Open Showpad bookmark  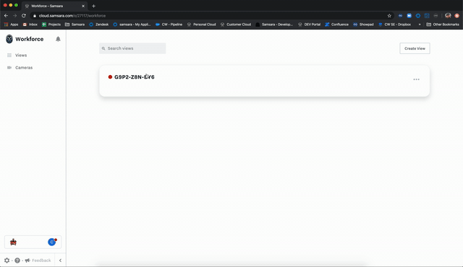[x=363, y=25]
